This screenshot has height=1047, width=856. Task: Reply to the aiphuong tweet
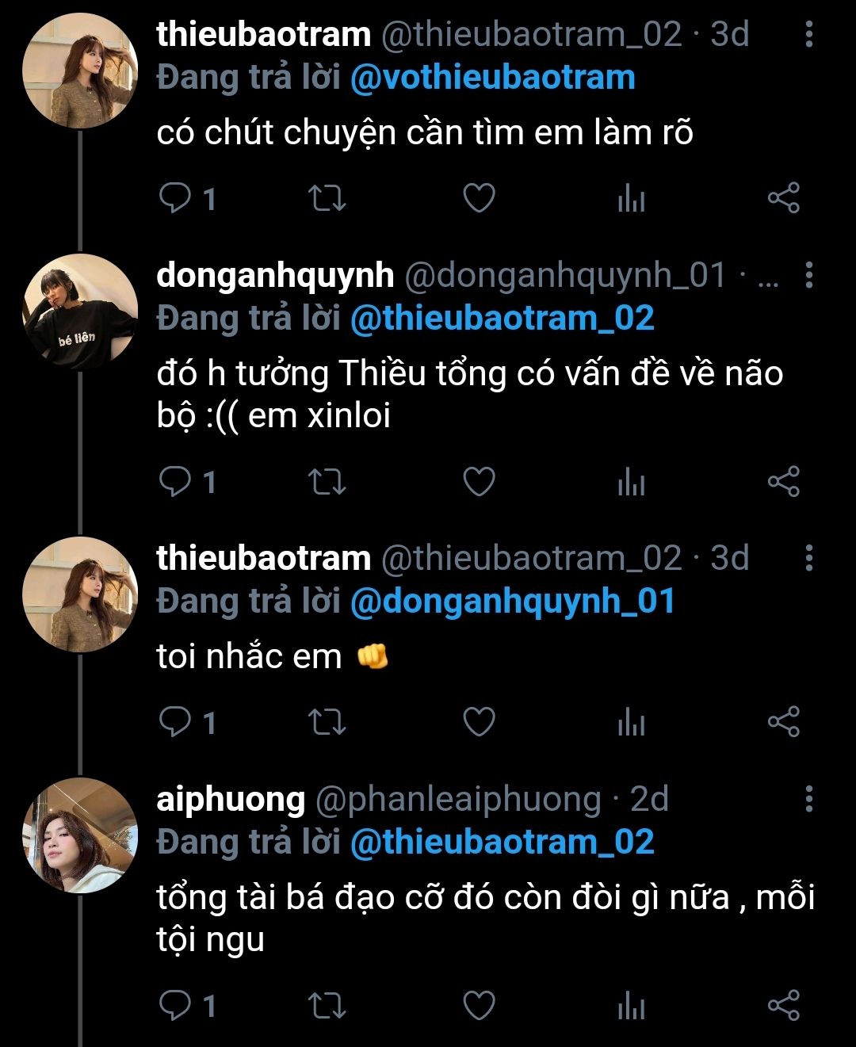(x=174, y=1006)
